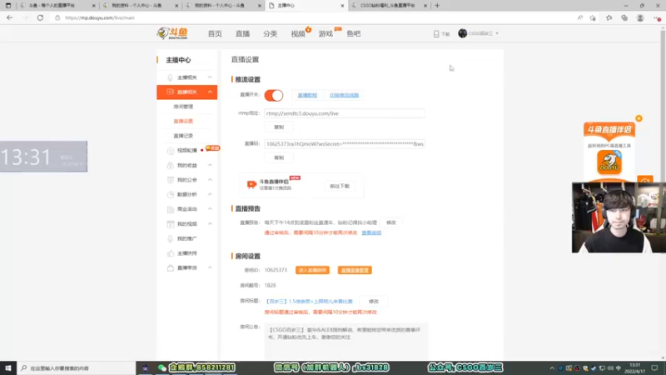Open the 视频 video menu item

[298, 33]
